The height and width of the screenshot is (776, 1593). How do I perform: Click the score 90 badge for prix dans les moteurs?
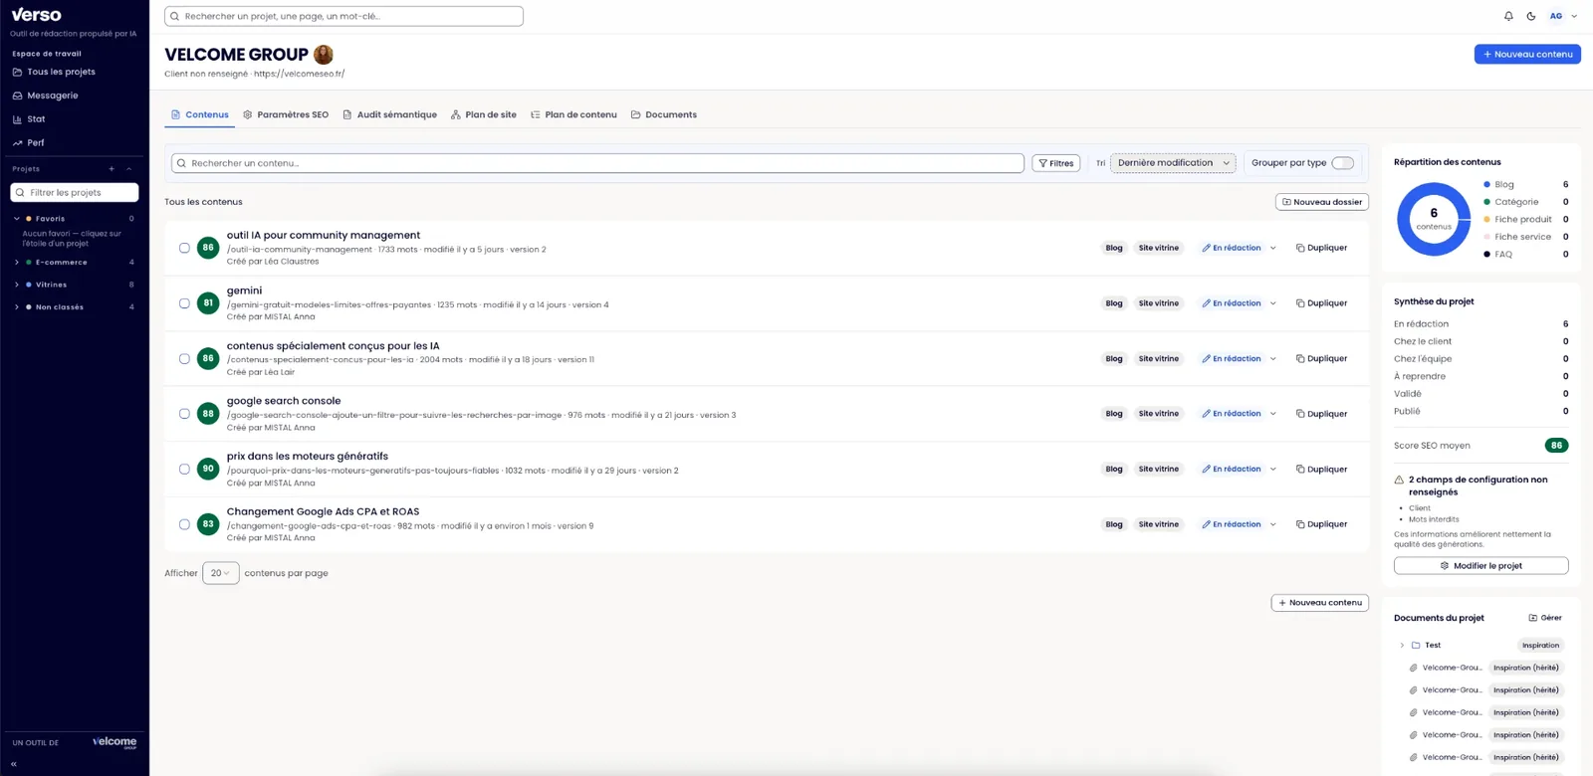point(208,469)
